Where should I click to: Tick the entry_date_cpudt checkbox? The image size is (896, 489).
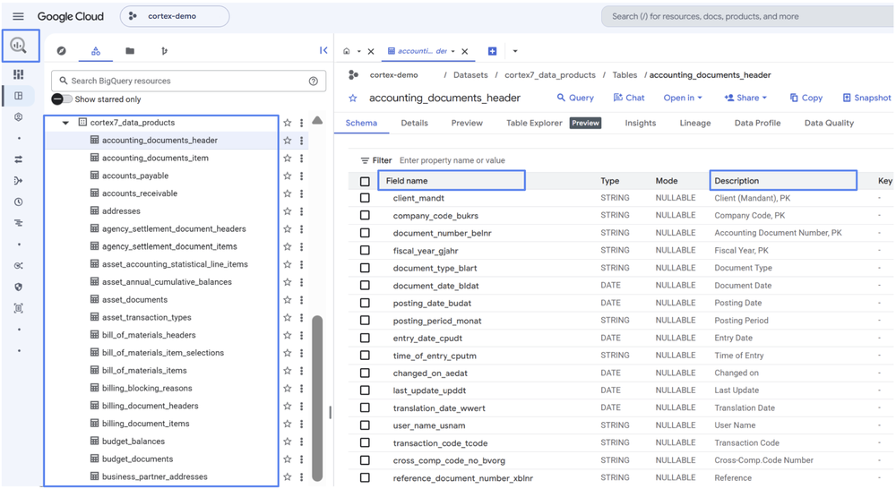click(365, 338)
